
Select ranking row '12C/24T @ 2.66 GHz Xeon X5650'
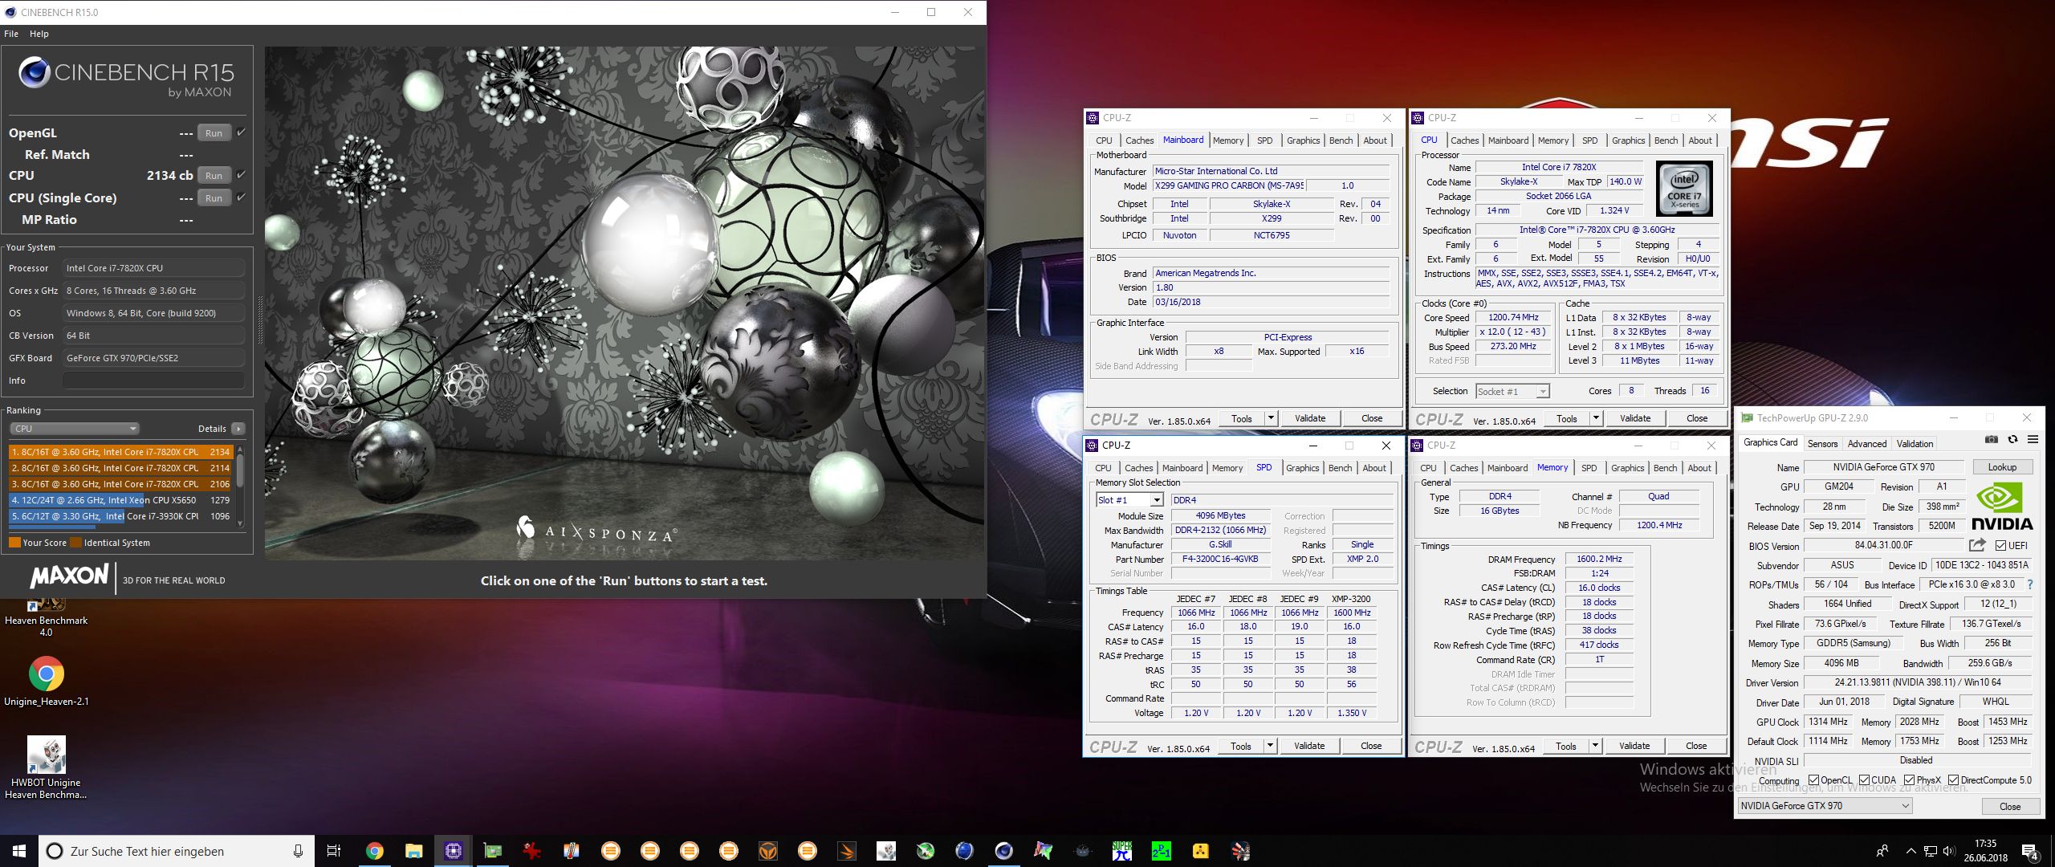pyautogui.click(x=120, y=500)
